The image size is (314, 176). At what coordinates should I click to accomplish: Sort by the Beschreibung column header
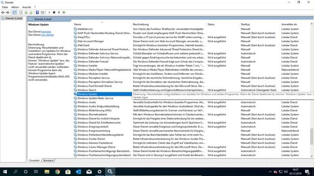(x=169, y=24)
